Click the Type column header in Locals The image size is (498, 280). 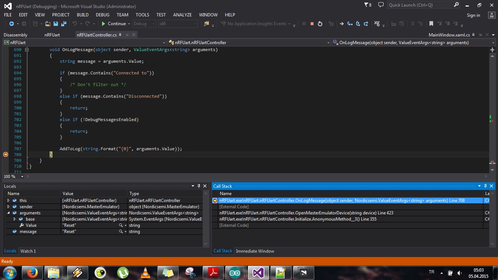click(x=164, y=194)
